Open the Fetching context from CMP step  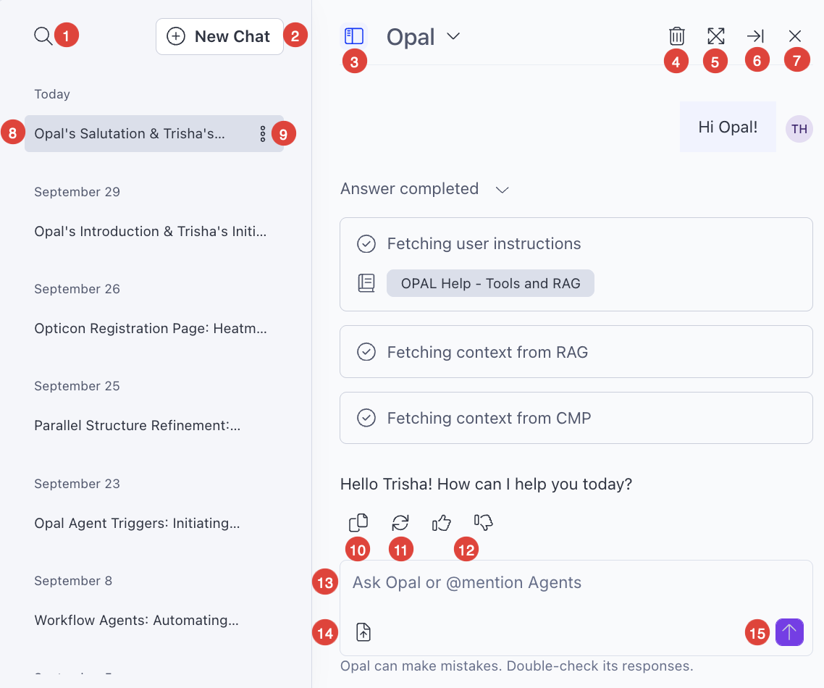tap(576, 418)
